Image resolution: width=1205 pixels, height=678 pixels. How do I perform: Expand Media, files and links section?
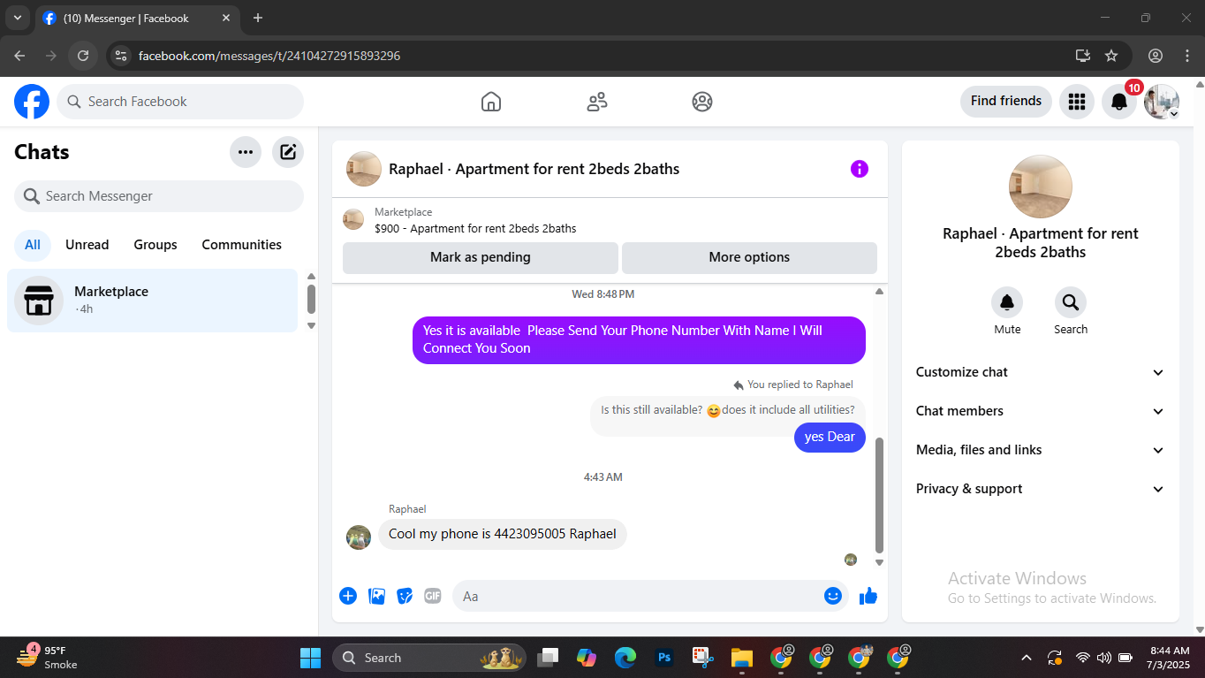click(1041, 450)
